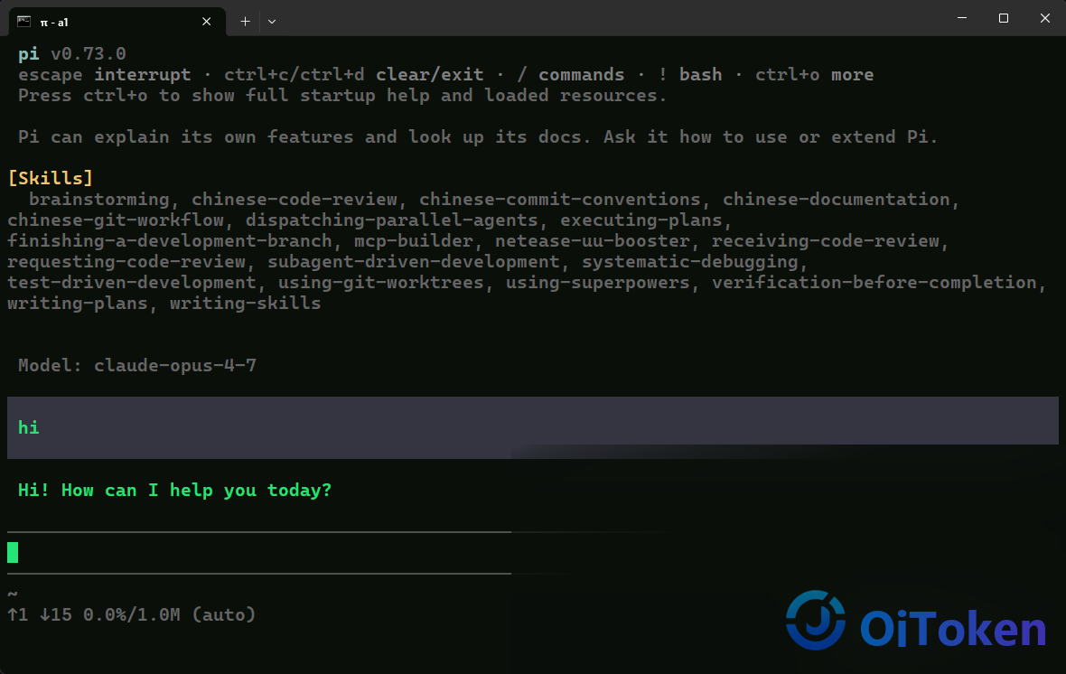Click the "receiving-code-review" skill name
The height and width of the screenshot is (674, 1066).
click(826, 240)
